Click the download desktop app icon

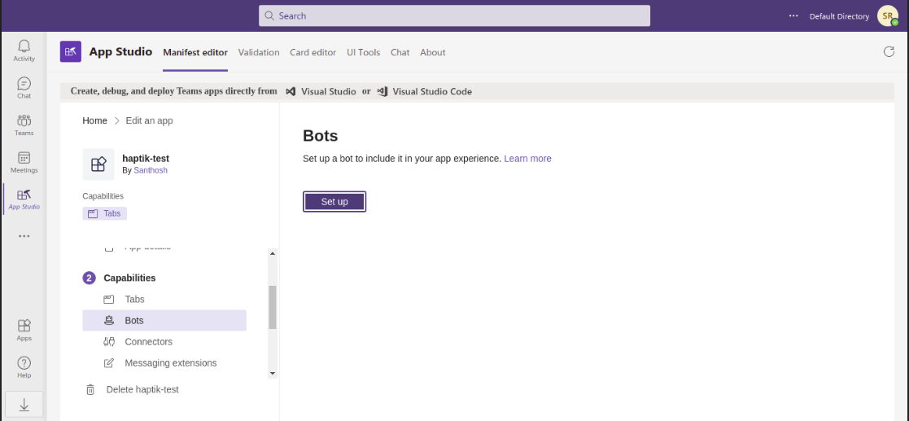coord(24,406)
